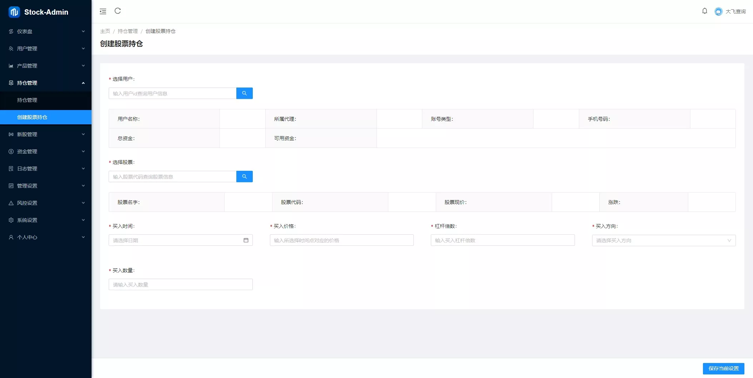Select the 持仓管理 submenu item
Image resolution: width=753 pixels, height=378 pixels.
(27, 100)
